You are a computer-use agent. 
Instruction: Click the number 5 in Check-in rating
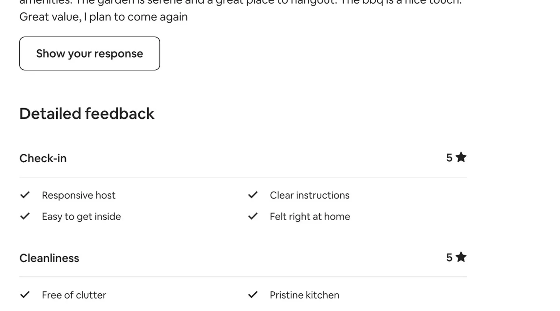449,158
